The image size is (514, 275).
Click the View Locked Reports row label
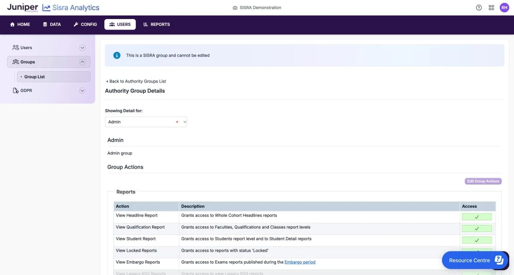(x=136, y=251)
